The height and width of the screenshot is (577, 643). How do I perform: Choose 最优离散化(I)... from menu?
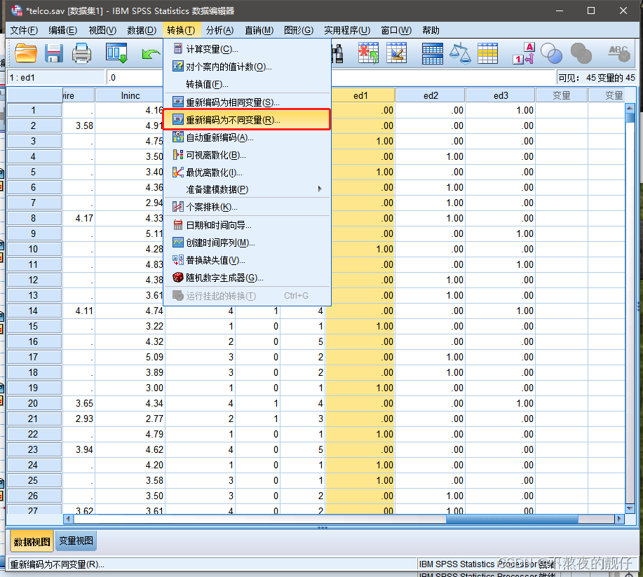247,172
